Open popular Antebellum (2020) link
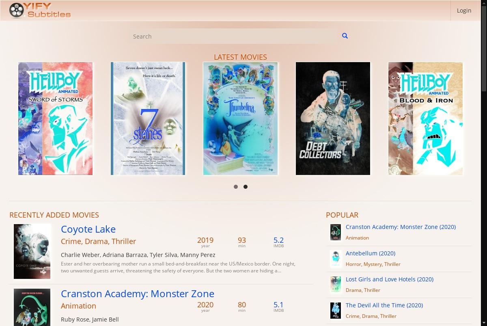The height and width of the screenshot is (326, 487). click(x=371, y=253)
